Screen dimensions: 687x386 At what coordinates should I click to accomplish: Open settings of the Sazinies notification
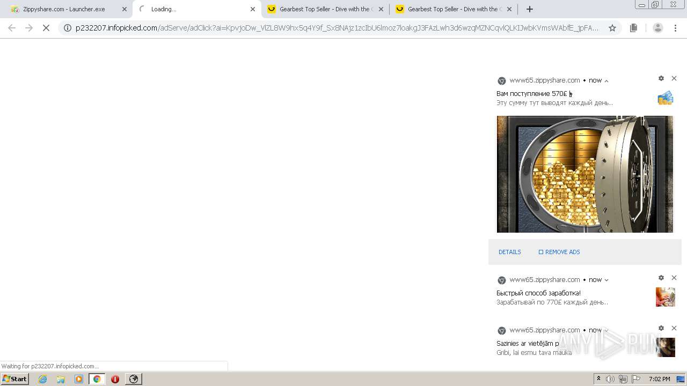pos(661,328)
